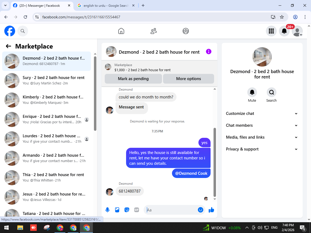The height and width of the screenshot is (233, 311).
Task: Send a voice clip microphone icon
Action: [x=107, y=210]
